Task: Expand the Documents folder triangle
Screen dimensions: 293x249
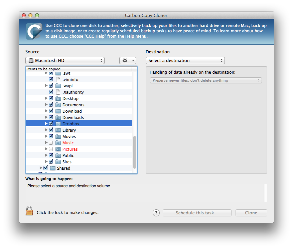Action: pos(46,105)
